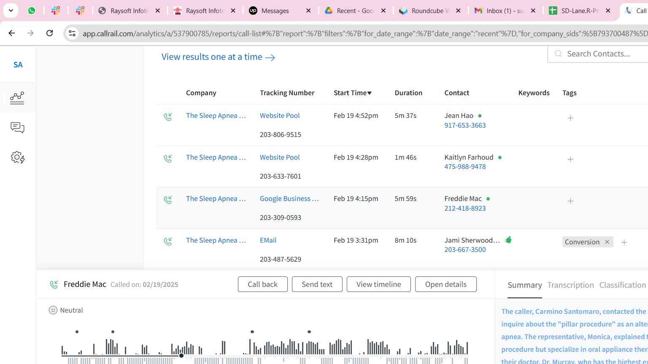Reload the page

49,33
